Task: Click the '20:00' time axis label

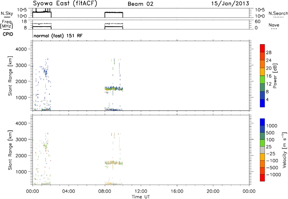Action: click(213, 191)
